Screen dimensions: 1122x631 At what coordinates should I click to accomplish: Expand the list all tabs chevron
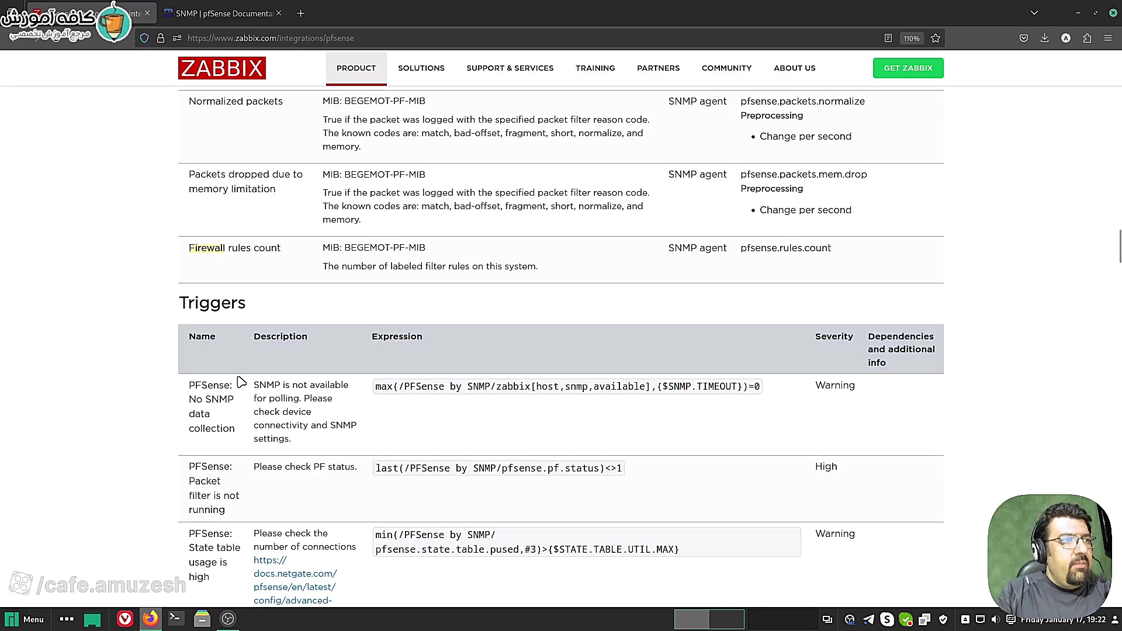pyautogui.click(x=1034, y=13)
